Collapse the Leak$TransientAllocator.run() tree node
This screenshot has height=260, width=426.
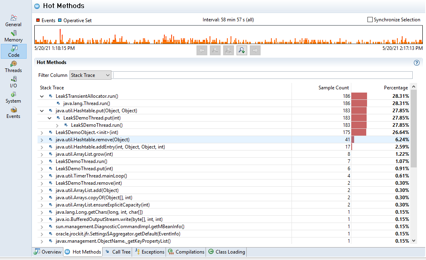[x=42, y=97]
